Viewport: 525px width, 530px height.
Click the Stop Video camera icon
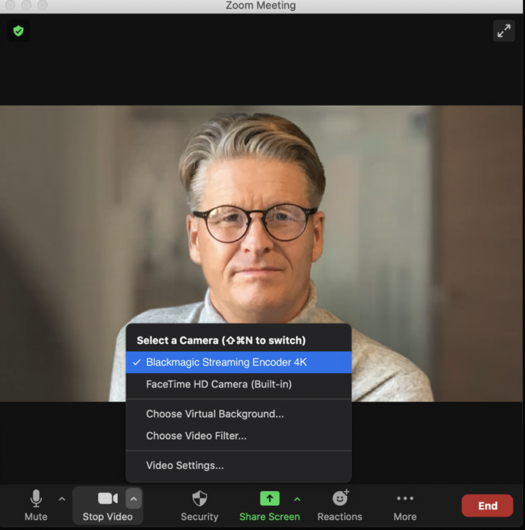click(108, 499)
